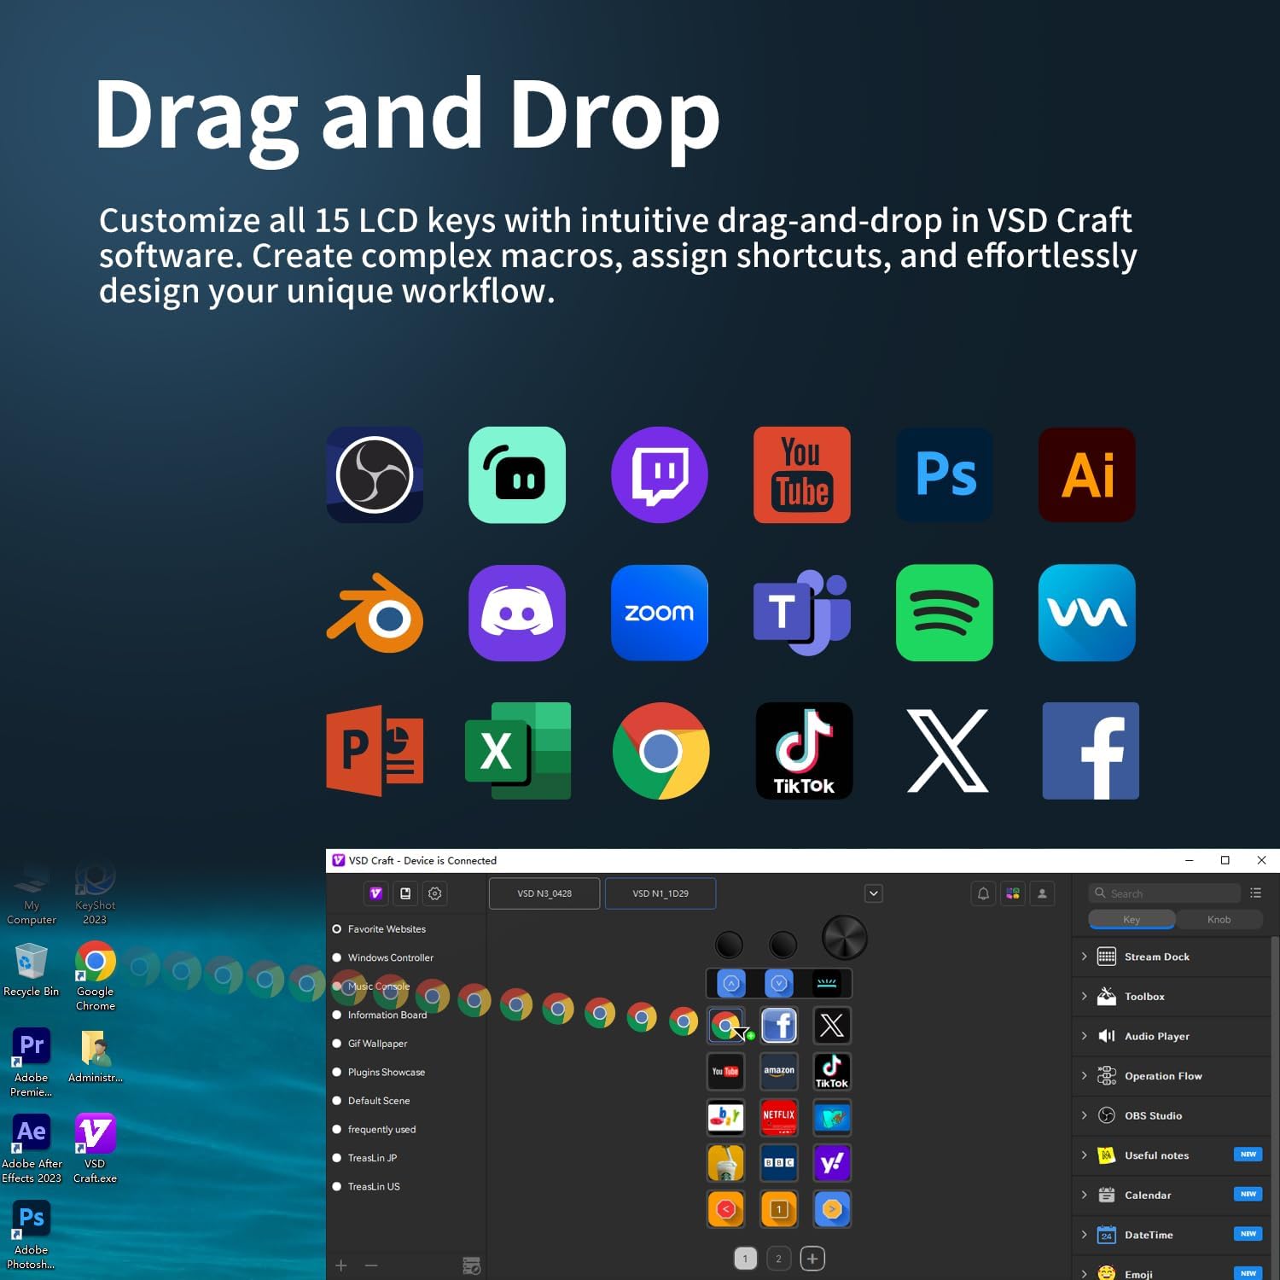Screen dimensions: 1280x1280
Task: Go to page 2 of the key layout
Action: click(778, 1259)
